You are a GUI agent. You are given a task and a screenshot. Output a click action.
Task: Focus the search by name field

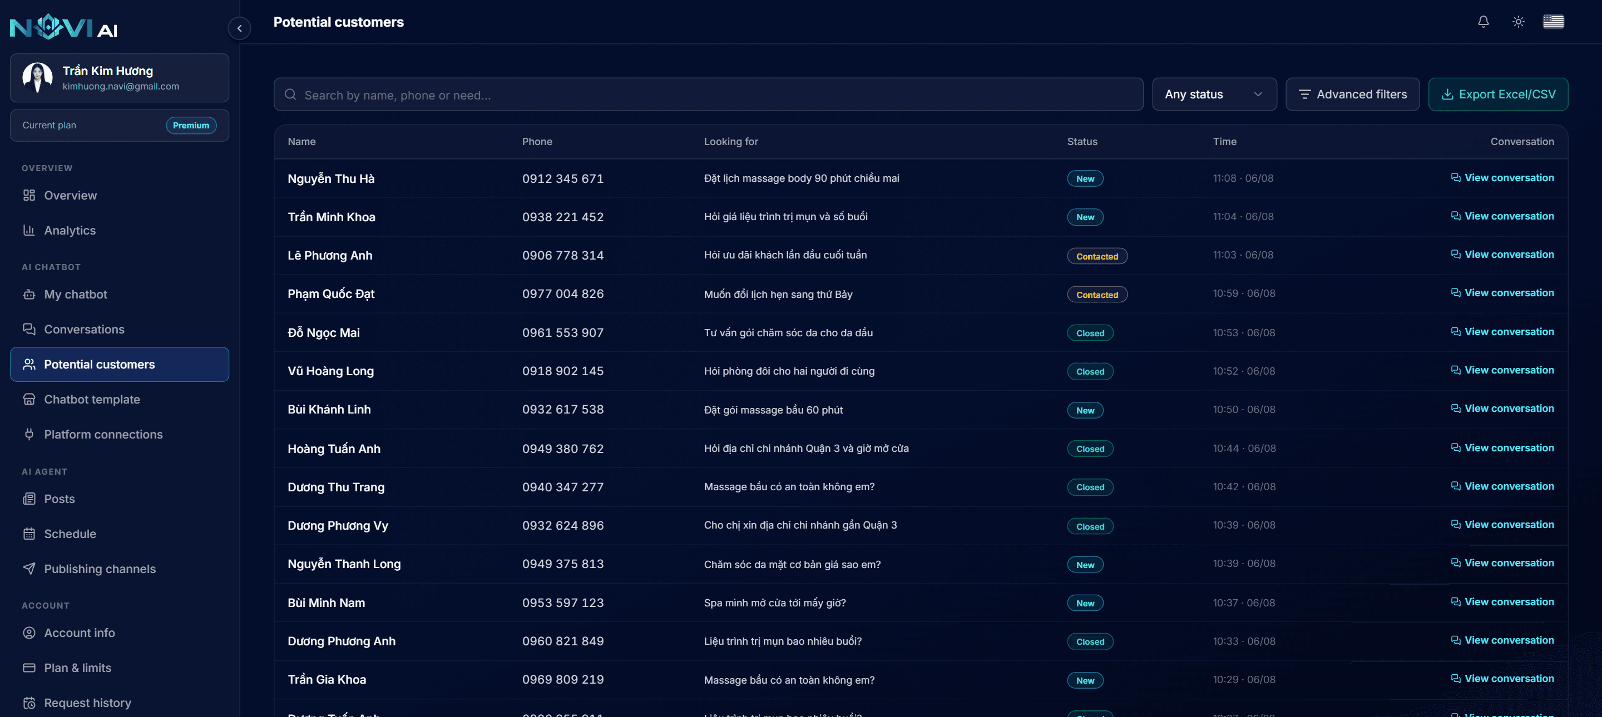[708, 94]
